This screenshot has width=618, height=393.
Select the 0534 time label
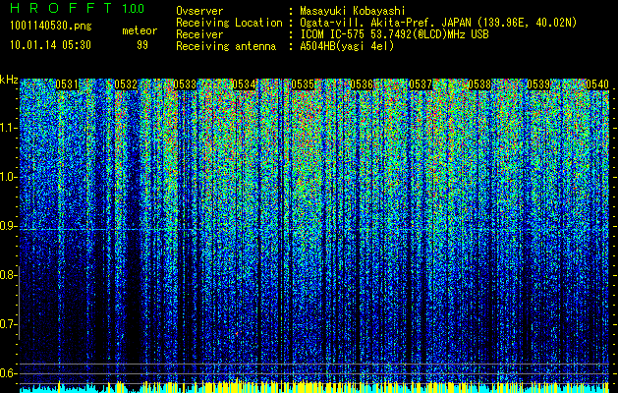(244, 84)
